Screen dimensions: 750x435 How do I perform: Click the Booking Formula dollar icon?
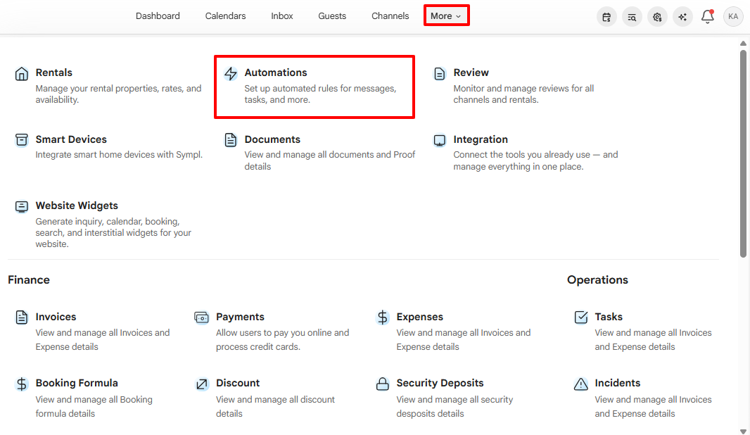coord(22,384)
